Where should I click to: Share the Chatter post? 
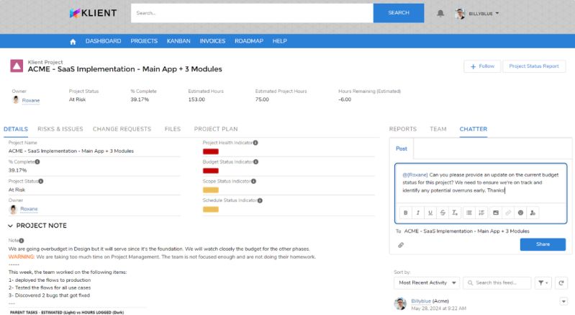point(543,244)
